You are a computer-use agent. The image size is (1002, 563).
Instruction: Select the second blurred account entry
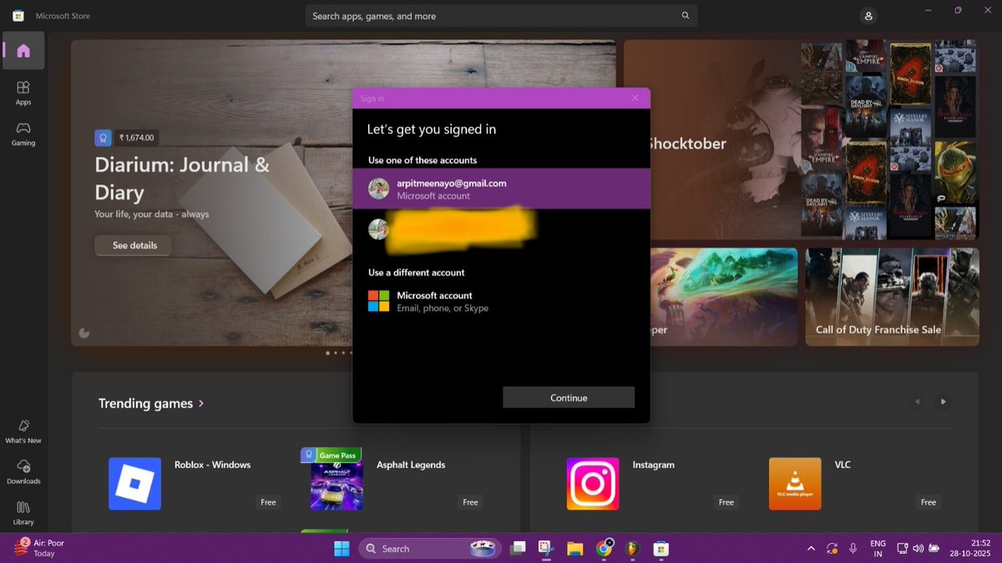[x=501, y=229]
